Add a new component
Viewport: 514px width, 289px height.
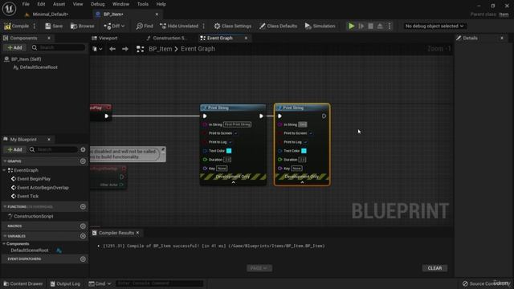(14, 48)
